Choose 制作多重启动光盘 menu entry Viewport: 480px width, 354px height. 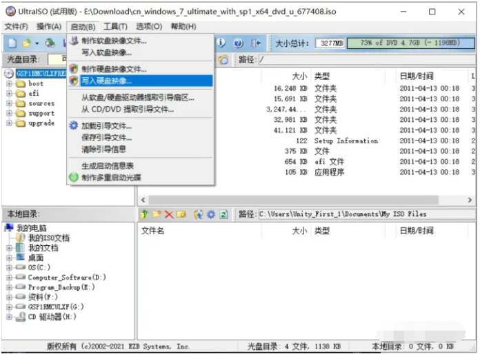coord(141,178)
